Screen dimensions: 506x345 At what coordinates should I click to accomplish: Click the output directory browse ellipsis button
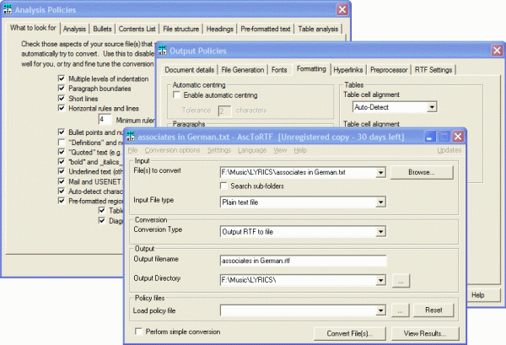pyautogui.click(x=403, y=279)
